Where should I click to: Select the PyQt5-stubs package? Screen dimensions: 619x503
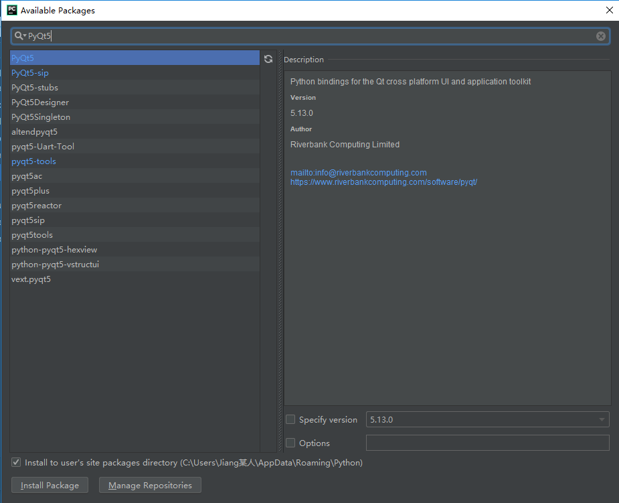135,87
